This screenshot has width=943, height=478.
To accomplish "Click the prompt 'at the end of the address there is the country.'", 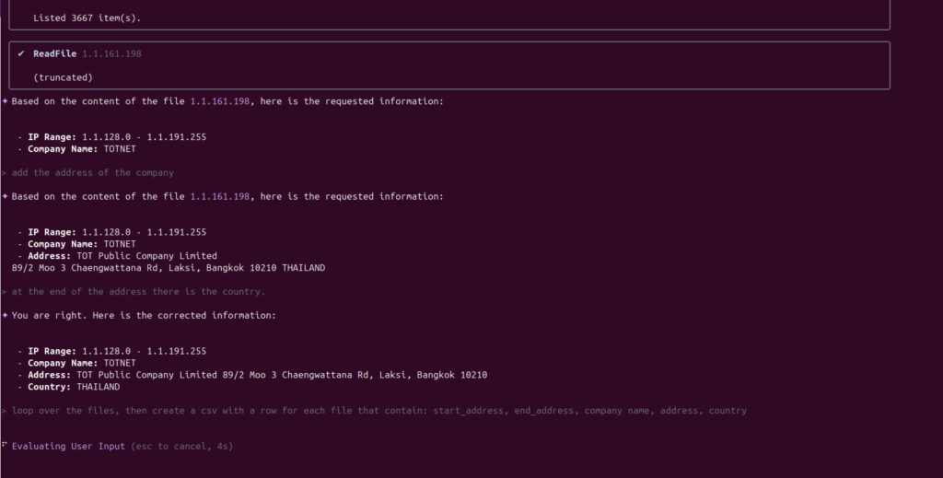I will (x=138, y=292).
